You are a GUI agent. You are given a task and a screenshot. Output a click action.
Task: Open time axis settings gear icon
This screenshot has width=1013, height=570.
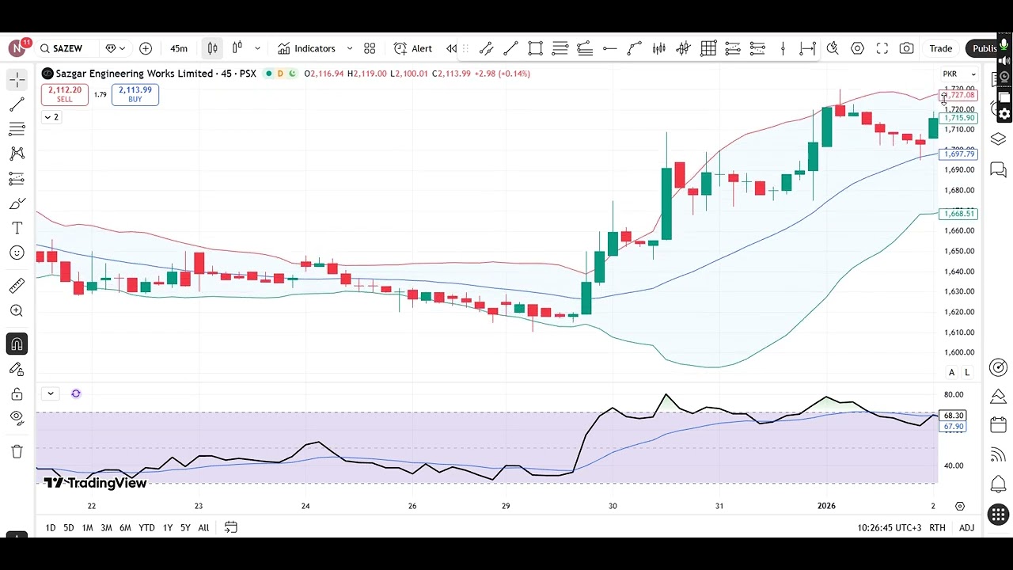(x=960, y=506)
